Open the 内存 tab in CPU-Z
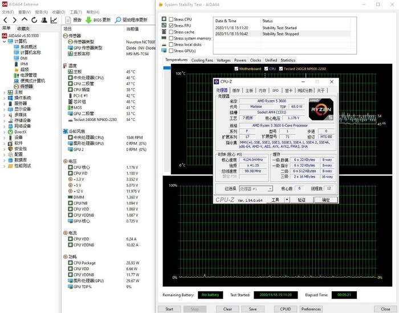The image size is (399, 313). tap(262, 90)
